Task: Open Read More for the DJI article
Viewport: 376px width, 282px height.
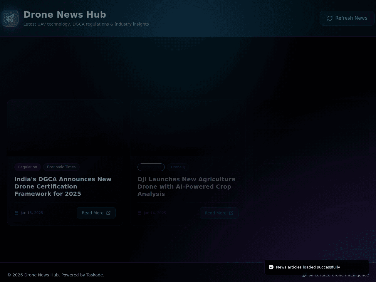Action: (x=219, y=213)
